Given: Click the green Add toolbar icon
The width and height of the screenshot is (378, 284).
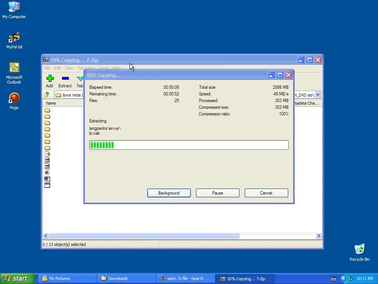Looking at the screenshot, I should [50, 78].
